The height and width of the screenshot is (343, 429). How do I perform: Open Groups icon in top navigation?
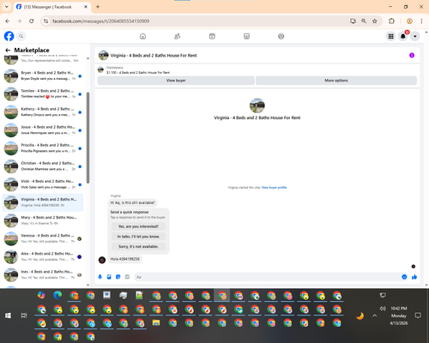(281, 36)
